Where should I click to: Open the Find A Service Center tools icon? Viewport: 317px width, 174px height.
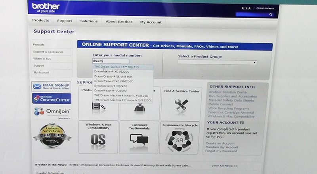[x=181, y=104]
